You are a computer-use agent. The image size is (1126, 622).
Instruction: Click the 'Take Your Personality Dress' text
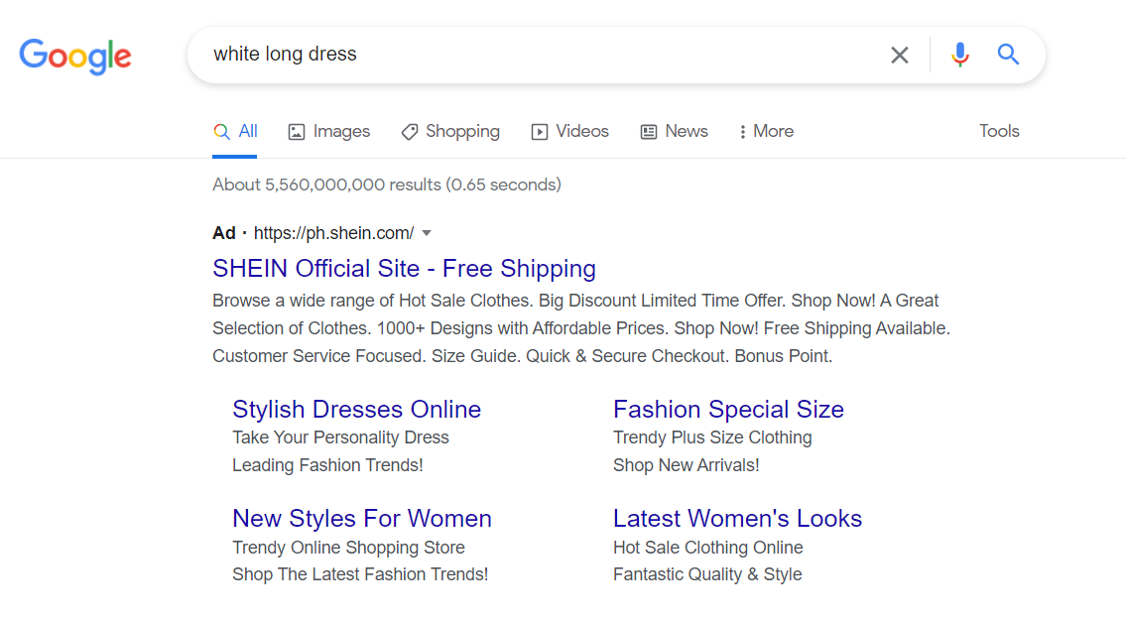coord(340,437)
